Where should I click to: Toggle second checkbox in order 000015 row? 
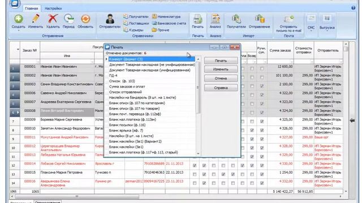click(x=204, y=174)
